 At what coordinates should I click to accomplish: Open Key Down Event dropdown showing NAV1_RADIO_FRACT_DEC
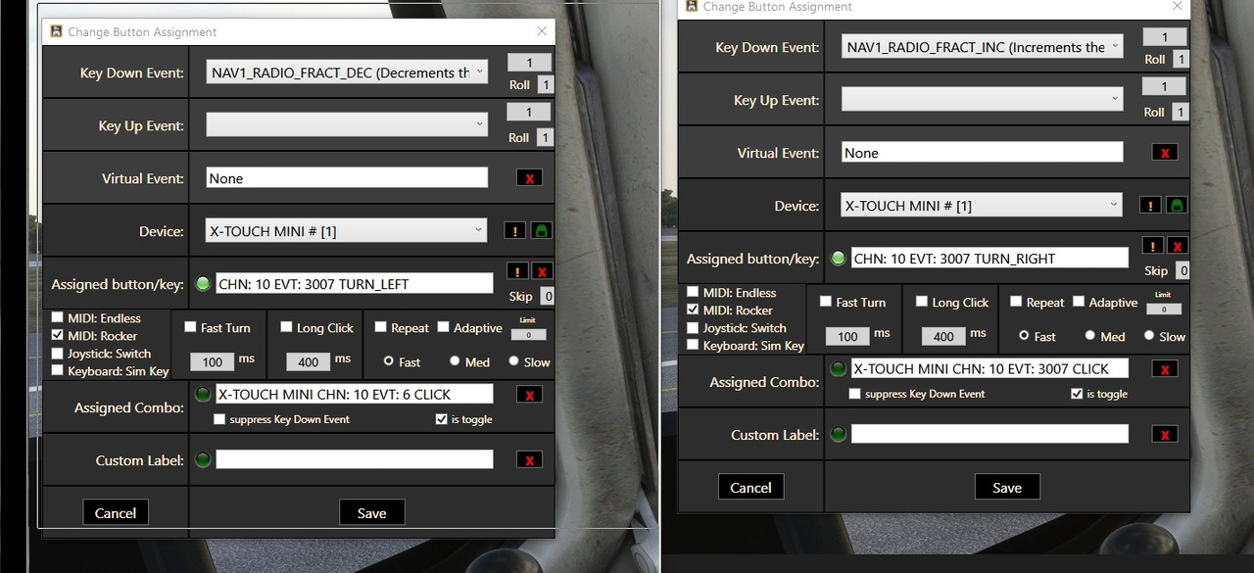(347, 72)
